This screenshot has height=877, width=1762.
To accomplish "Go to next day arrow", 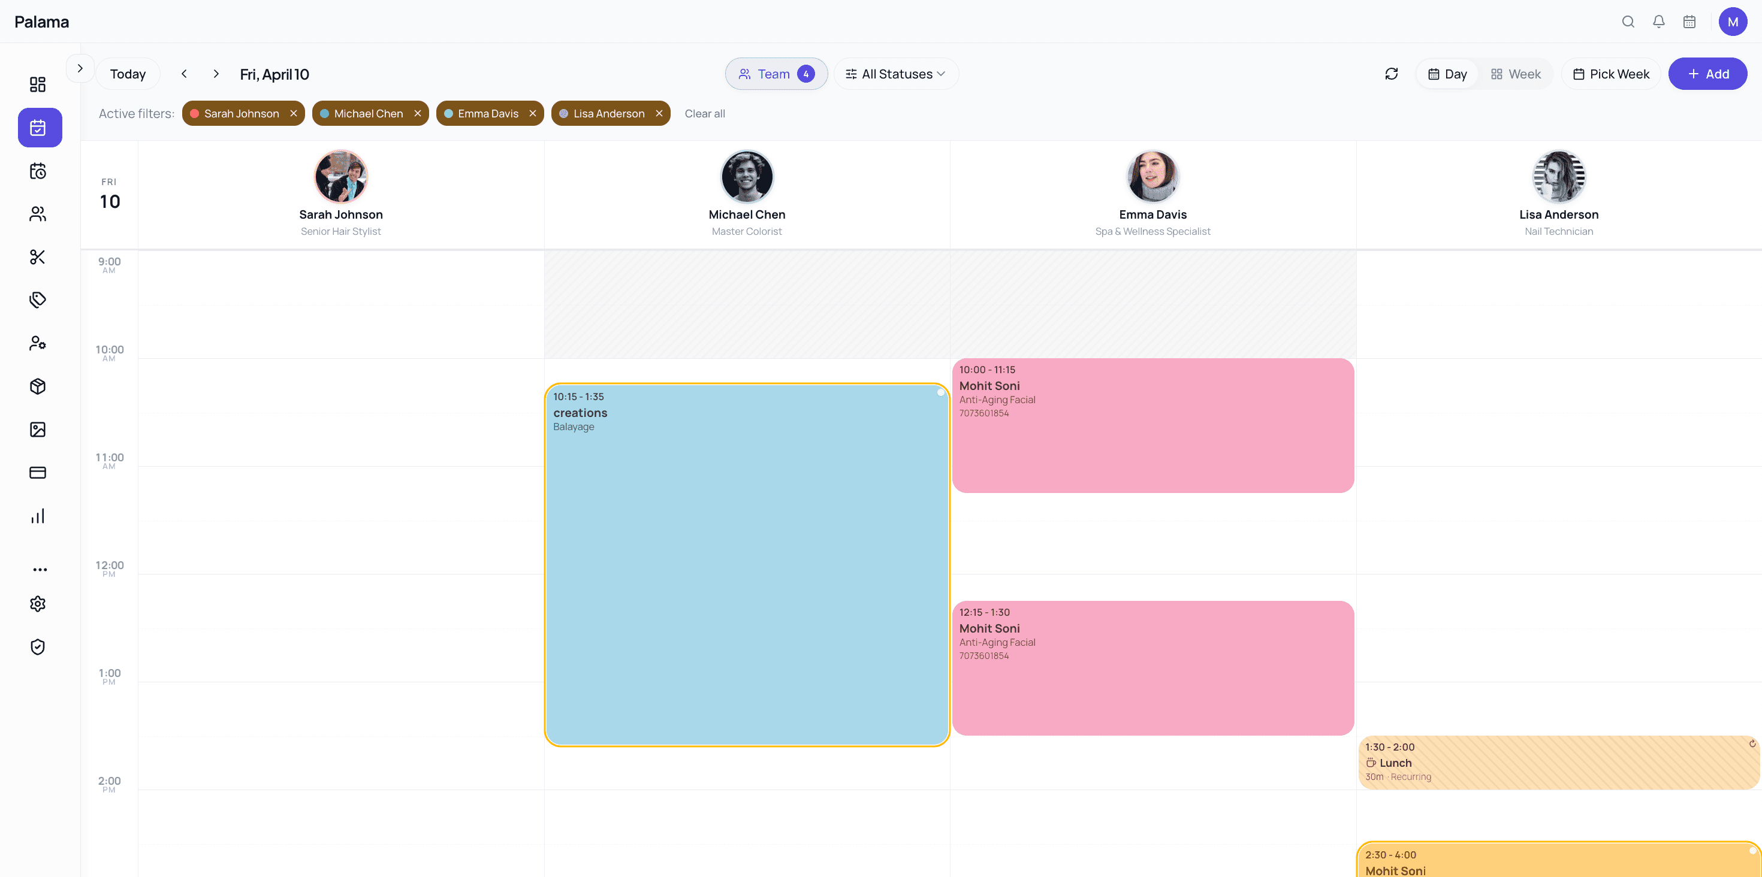I will click(216, 74).
